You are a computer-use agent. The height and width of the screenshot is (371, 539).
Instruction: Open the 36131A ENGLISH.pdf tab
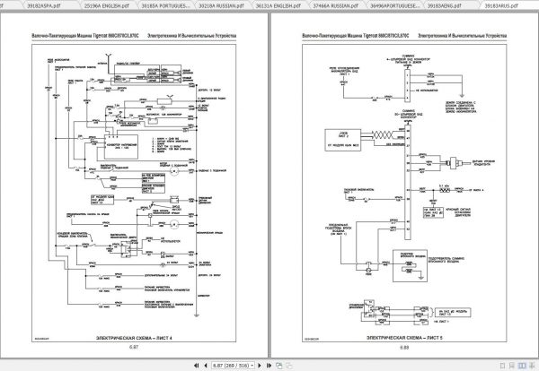click(278, 5)
